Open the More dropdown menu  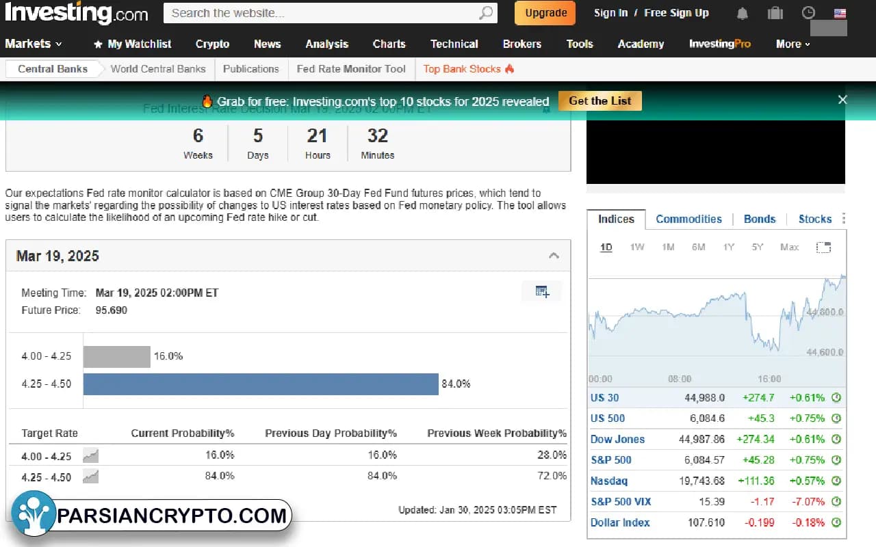[793, 44]
